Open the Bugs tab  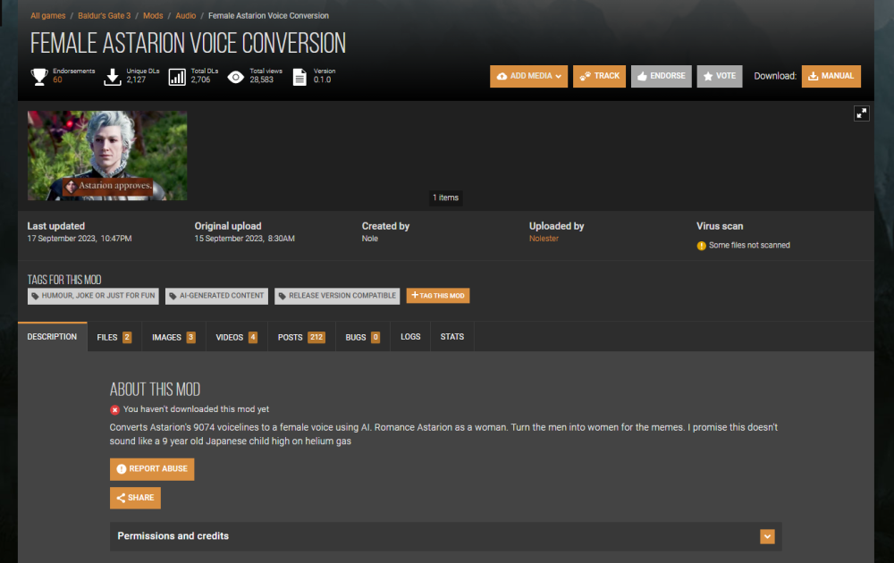click(x=362, y=337)
